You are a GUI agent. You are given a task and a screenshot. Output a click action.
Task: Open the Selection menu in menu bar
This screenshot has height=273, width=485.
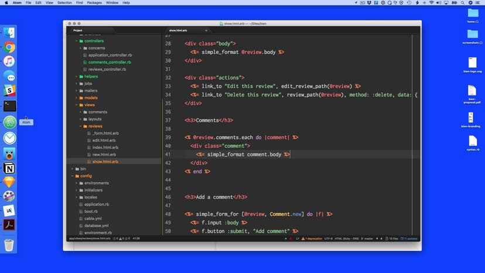pos(64,3)
